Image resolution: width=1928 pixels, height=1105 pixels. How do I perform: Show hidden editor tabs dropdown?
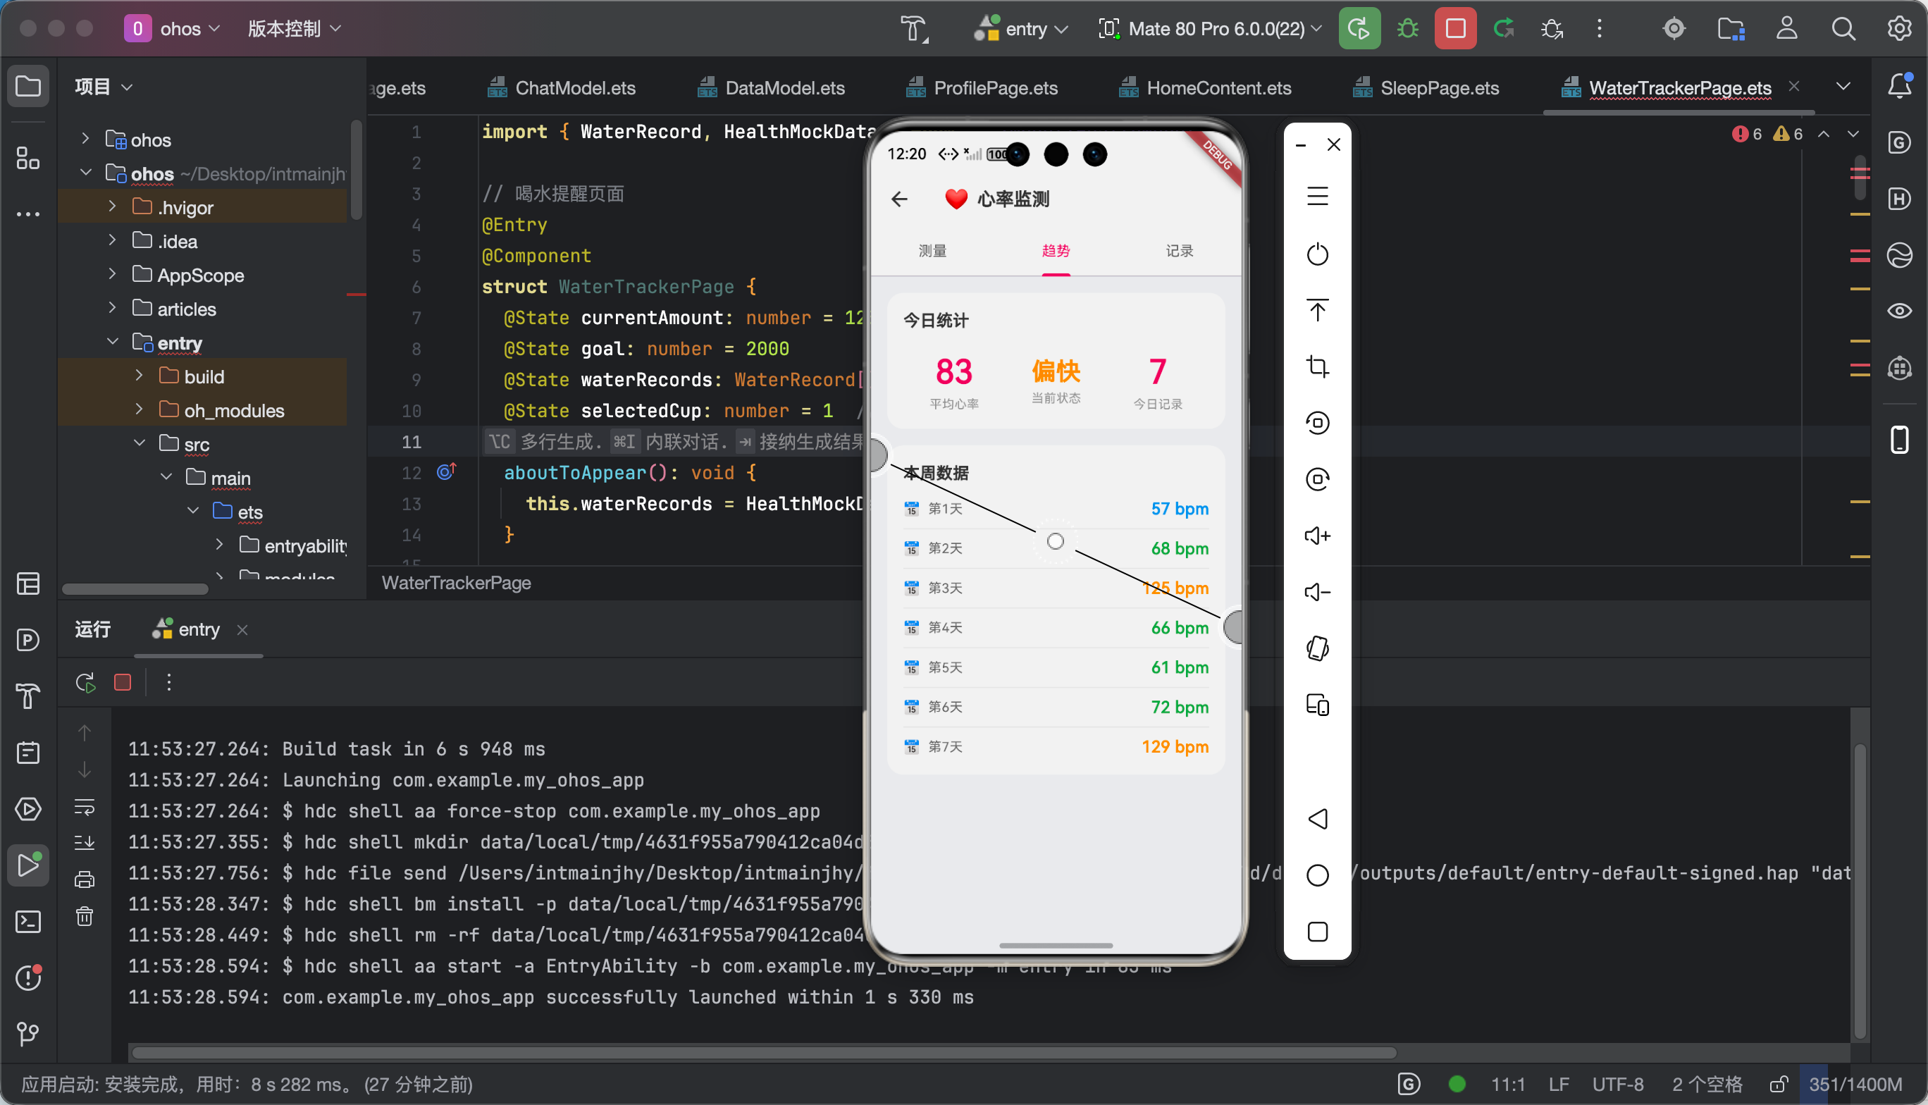click(1843, 86)
